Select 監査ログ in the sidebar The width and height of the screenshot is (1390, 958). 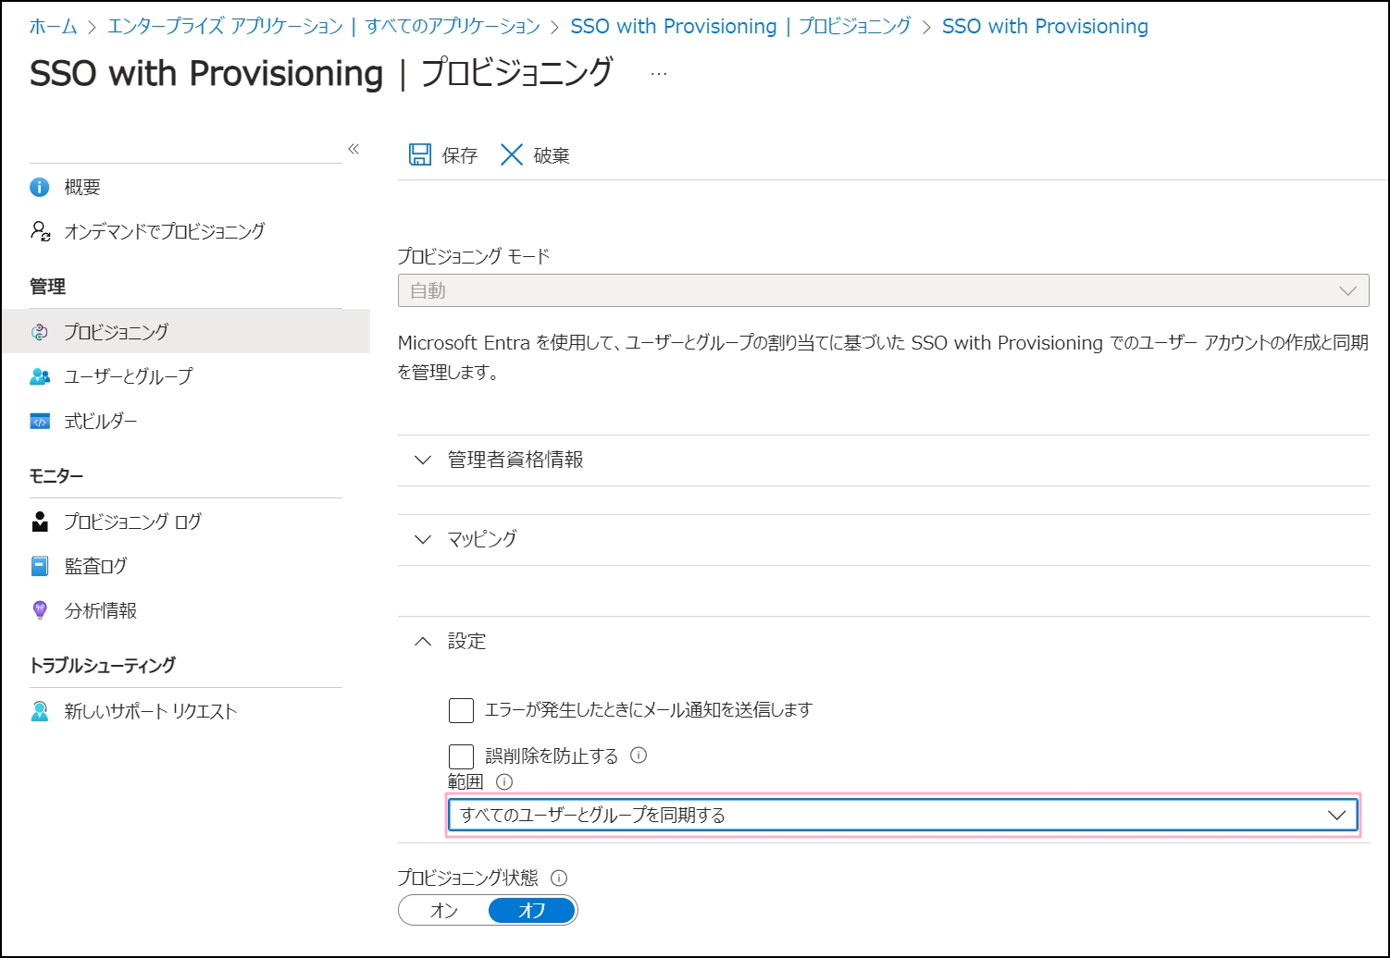point(95,566)
